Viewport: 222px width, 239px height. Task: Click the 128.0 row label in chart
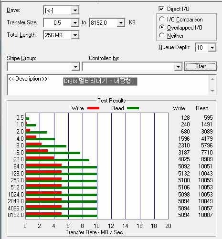pyautogui.click(x=17, y=173)
